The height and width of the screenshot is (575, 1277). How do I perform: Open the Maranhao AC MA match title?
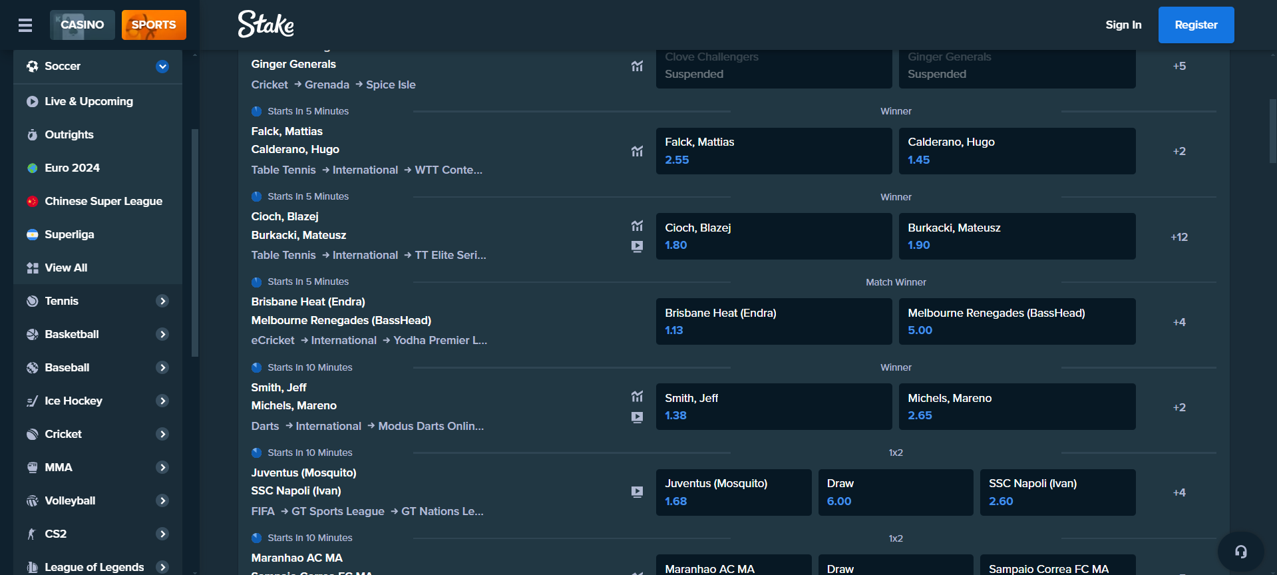point(297,558)
